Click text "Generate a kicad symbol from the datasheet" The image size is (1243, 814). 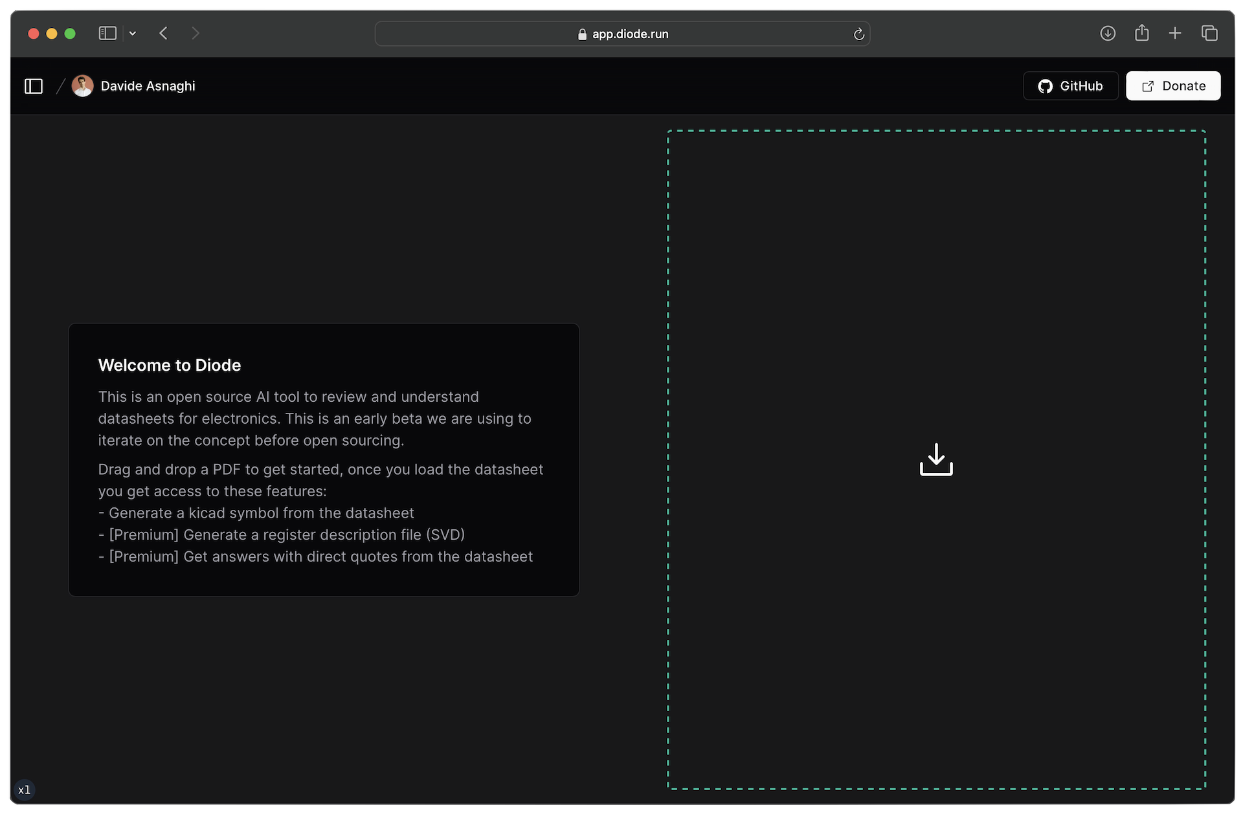pyautogui.click(x=262, y=513)
